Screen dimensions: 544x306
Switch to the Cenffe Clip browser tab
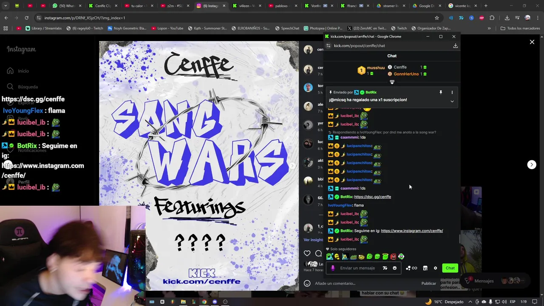(x=104, y=6)
